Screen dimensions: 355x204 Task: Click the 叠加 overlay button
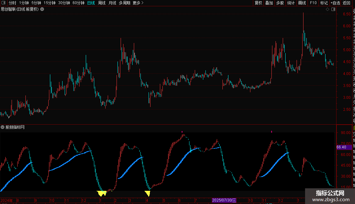[269, 3]
